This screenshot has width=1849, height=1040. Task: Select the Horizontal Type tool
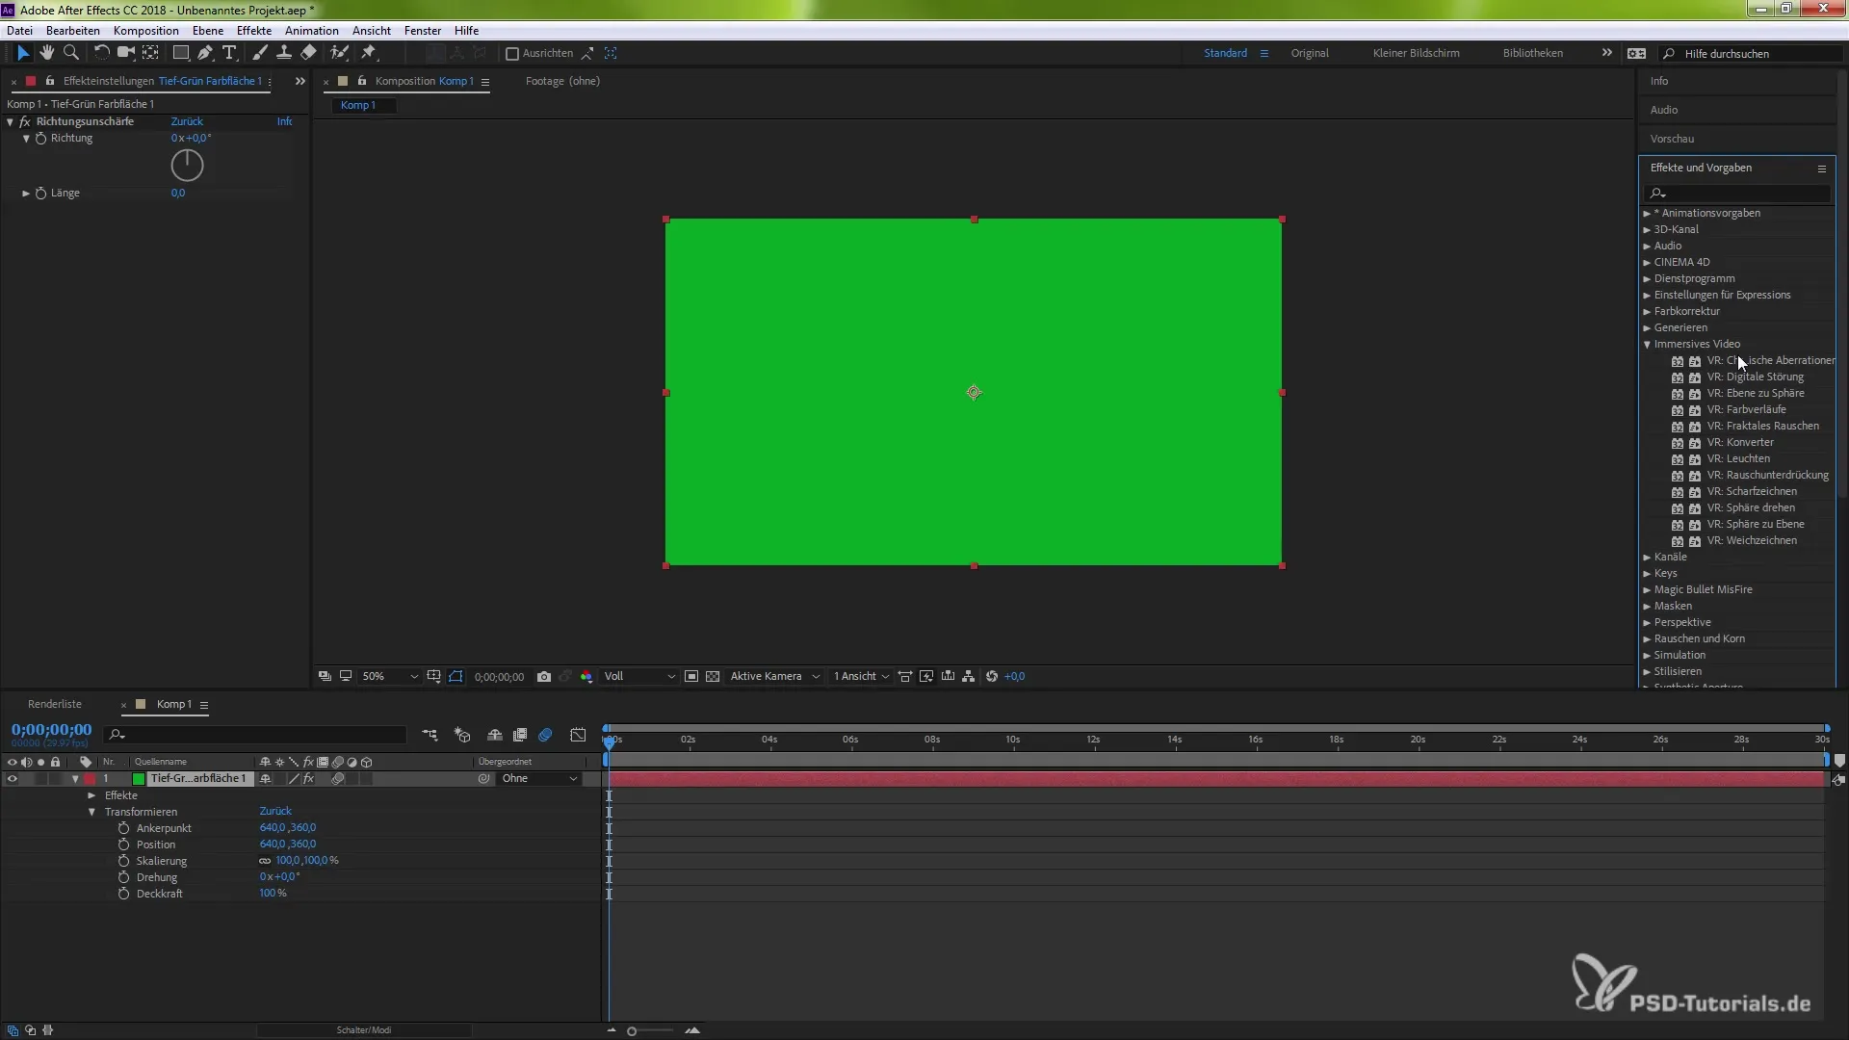click(229, 53)
